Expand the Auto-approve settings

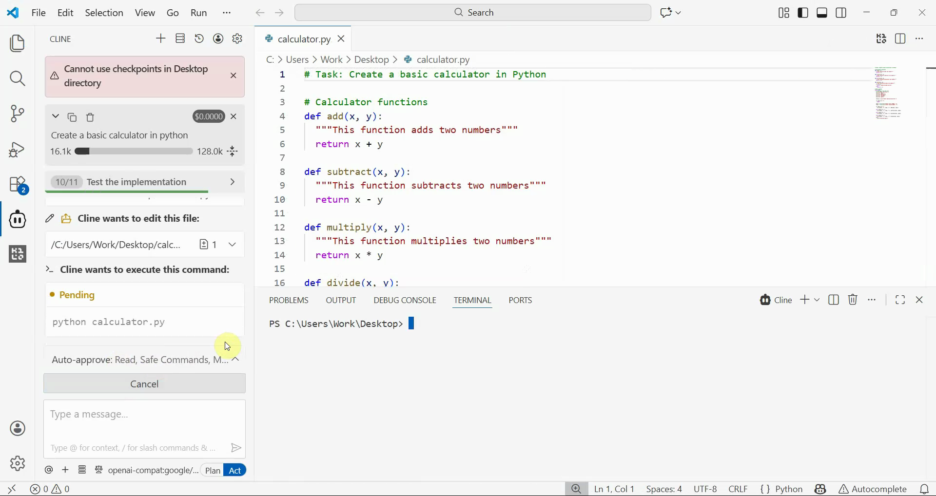point(235,360)
